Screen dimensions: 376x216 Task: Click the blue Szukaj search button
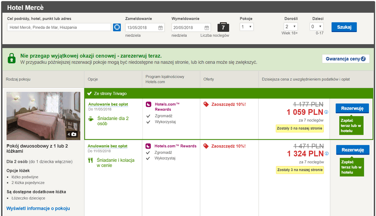pyautogui.click(x=344, y=27)
